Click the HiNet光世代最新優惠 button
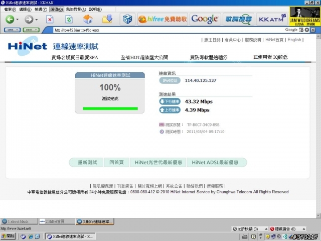Screen dimensions: 321x241 158,163
